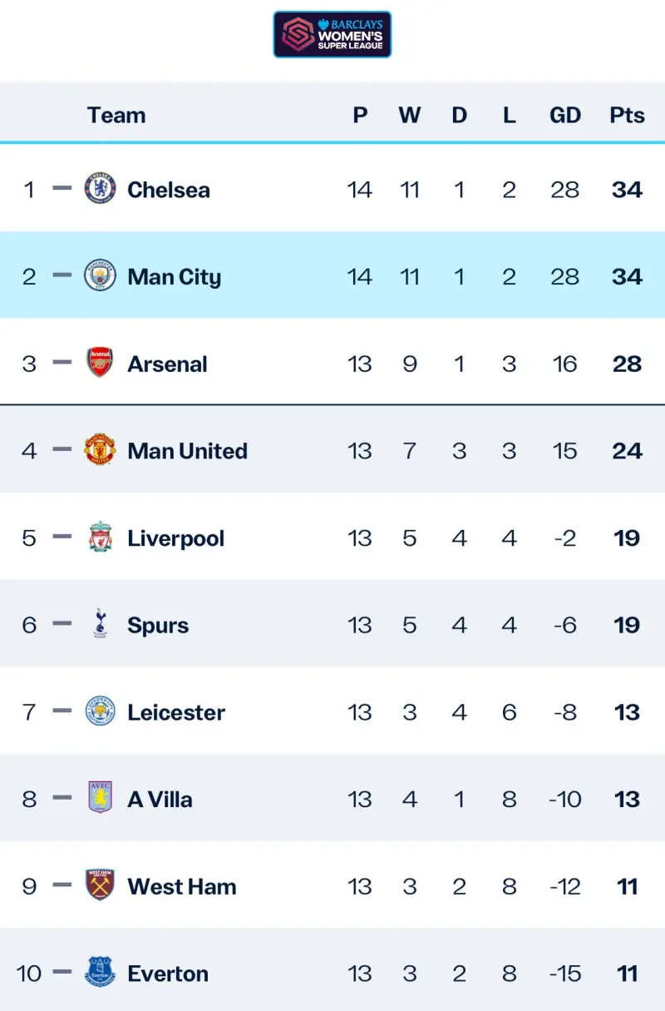Open the Everton team name link
This screenshot has width=665, height=1011.
coord(168,974)
